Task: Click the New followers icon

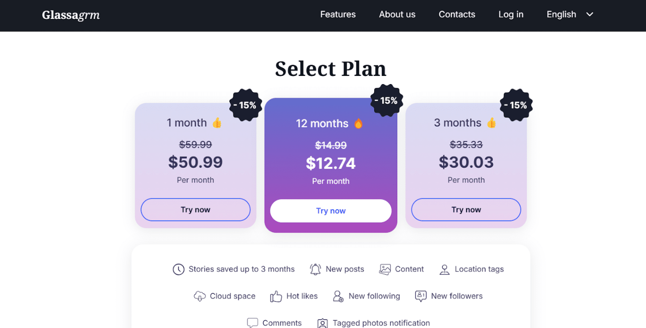Action: click(421, 296)
